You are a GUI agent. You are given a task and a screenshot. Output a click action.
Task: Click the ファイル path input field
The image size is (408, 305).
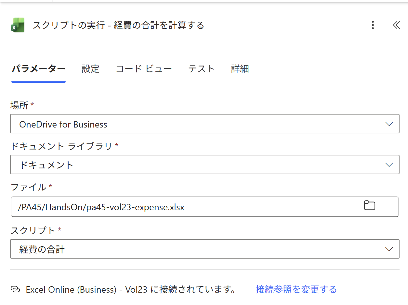(x=205, y=207)
